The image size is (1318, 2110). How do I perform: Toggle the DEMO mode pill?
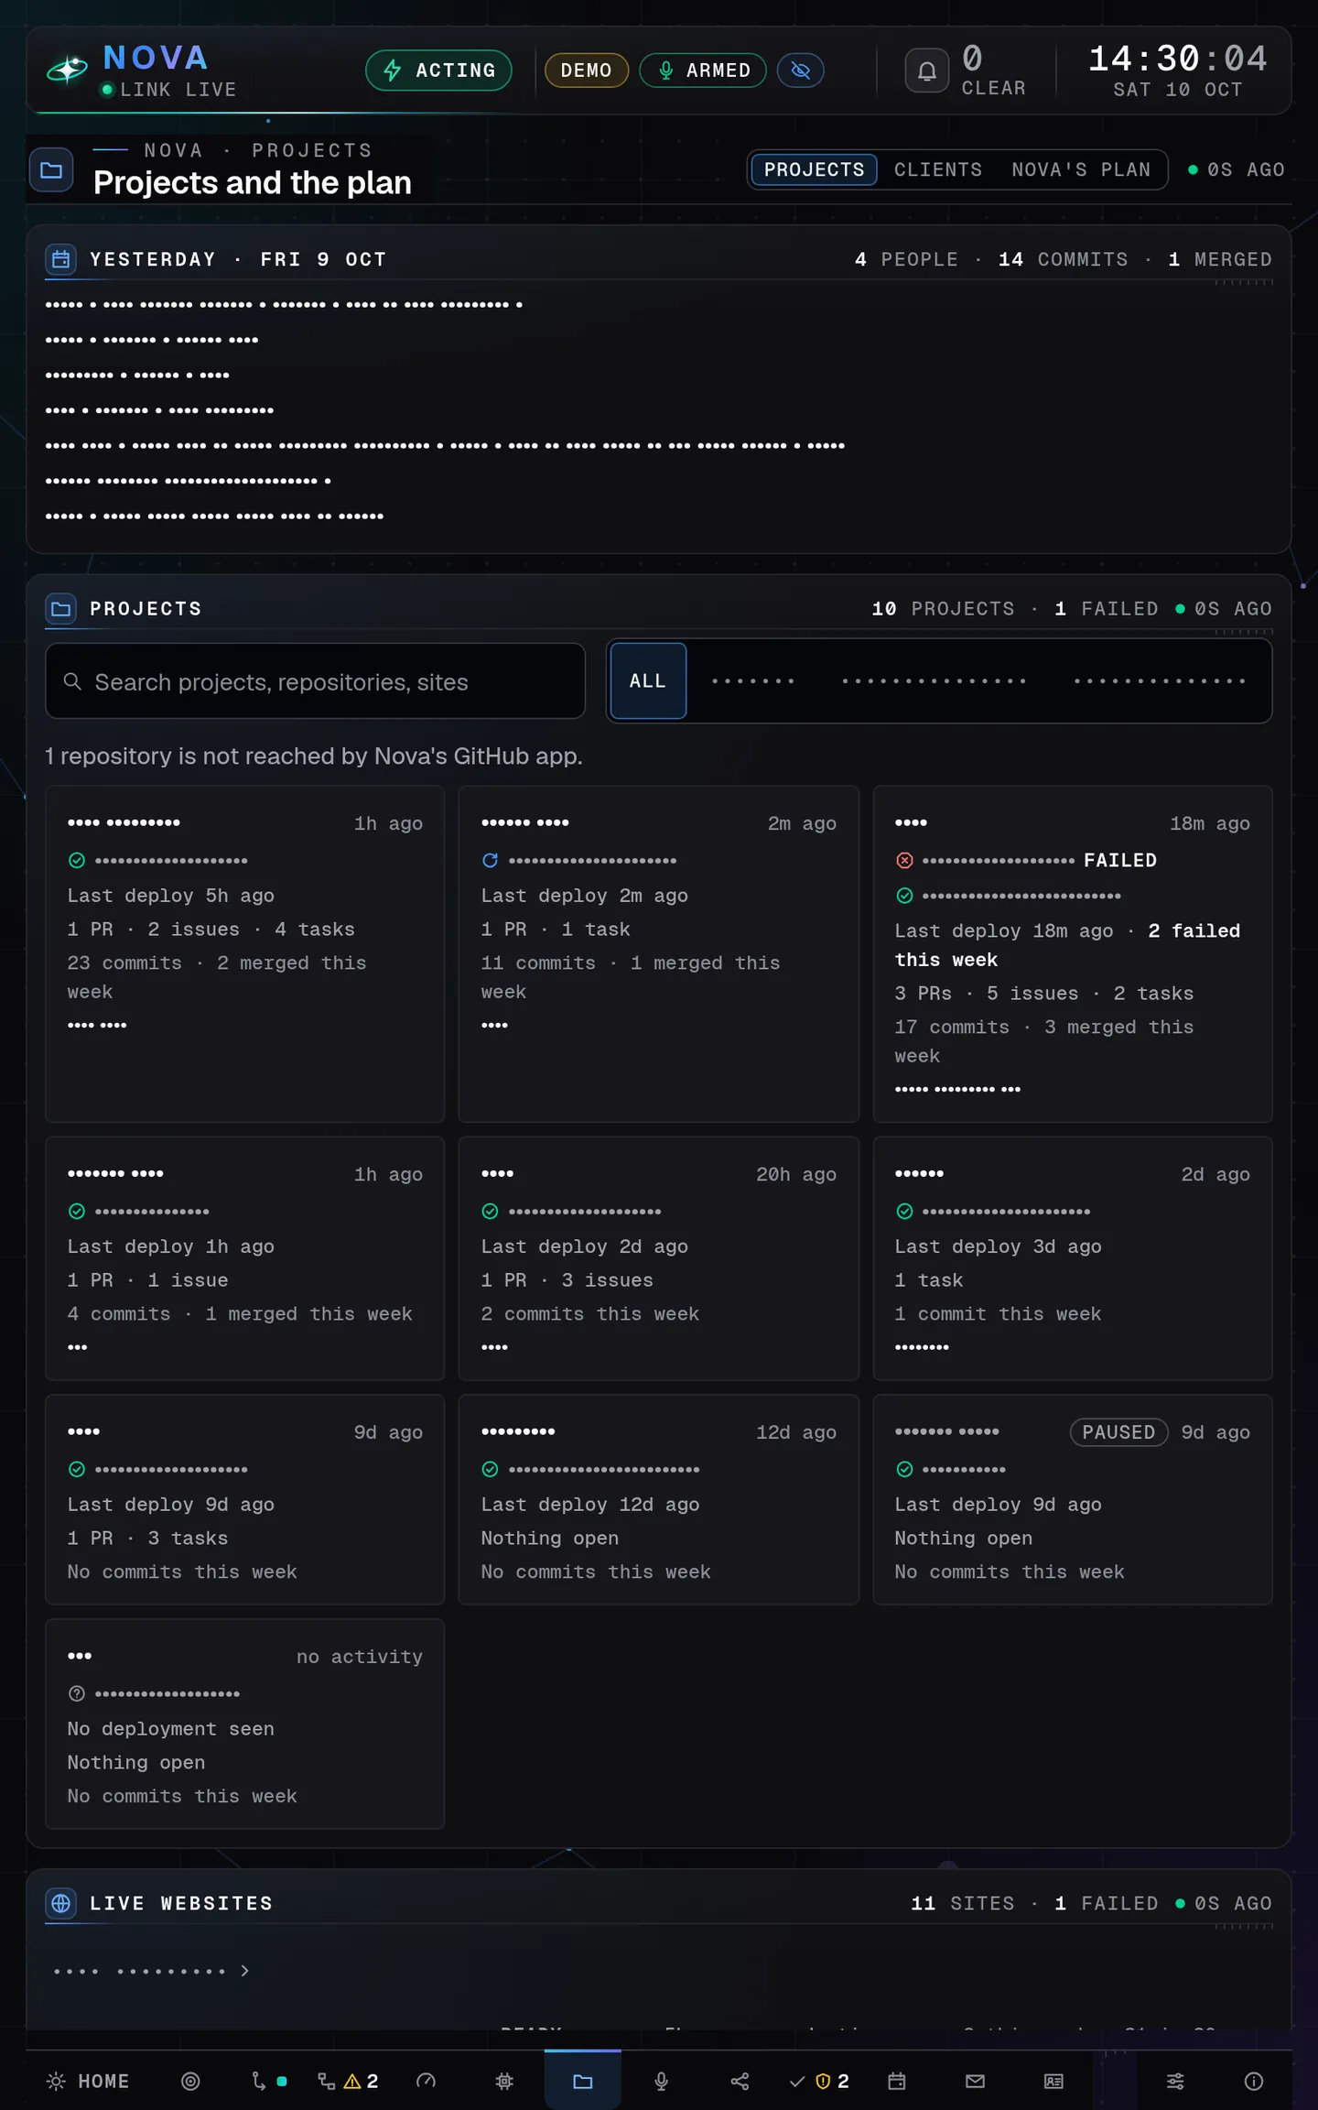[x=587, y=71]
